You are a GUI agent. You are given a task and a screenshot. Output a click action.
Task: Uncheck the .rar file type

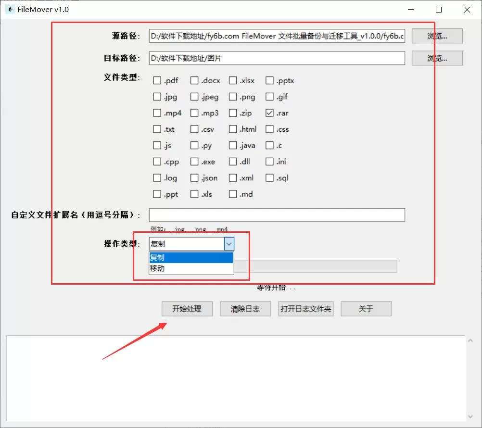(269, 113)
